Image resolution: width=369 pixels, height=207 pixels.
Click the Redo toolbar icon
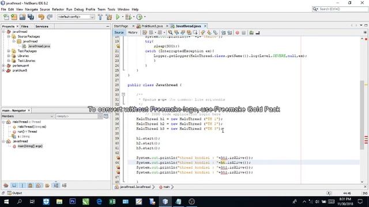tap(50, 17)
